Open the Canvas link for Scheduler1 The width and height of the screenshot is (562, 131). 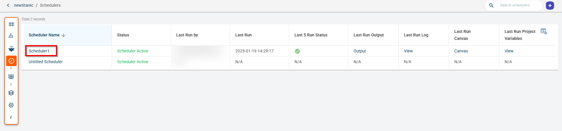pos(461,51)
